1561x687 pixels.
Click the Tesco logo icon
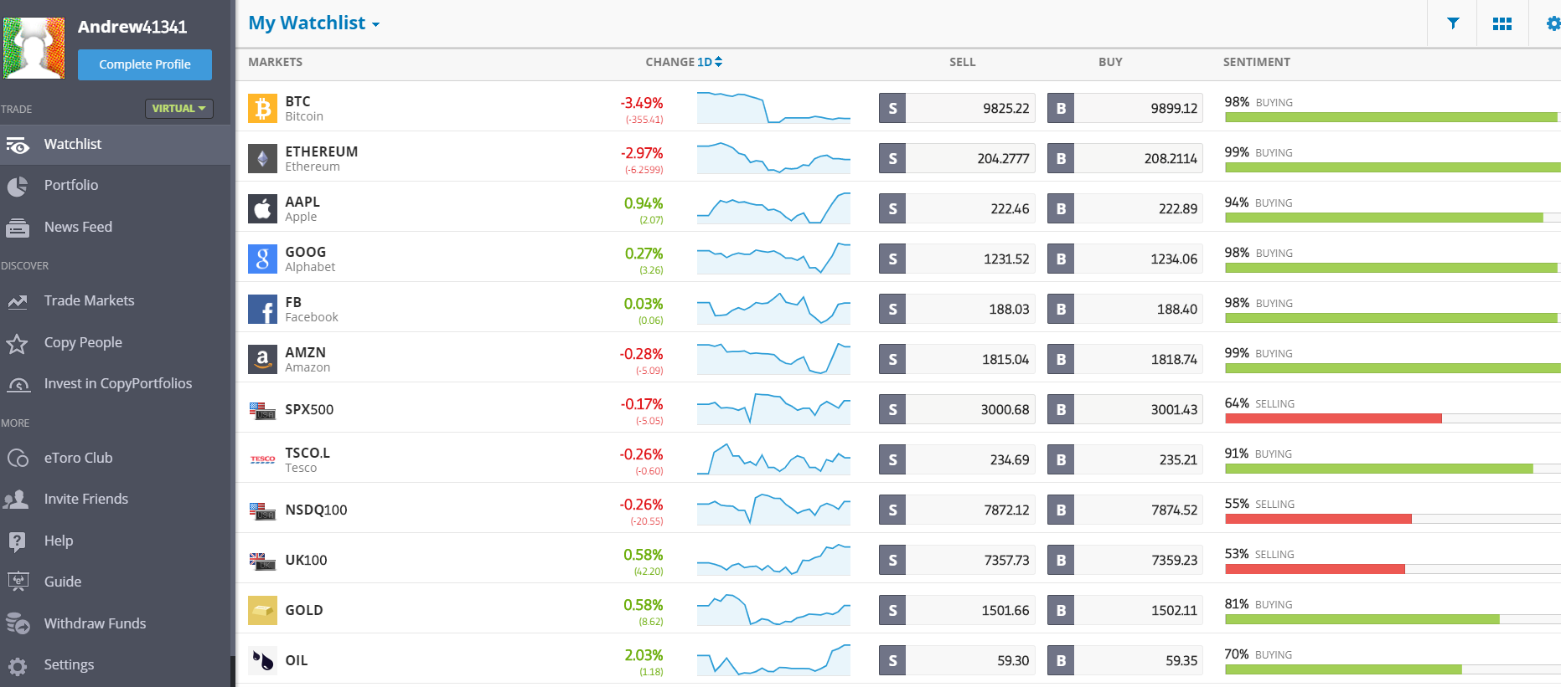tap(262, 459)
